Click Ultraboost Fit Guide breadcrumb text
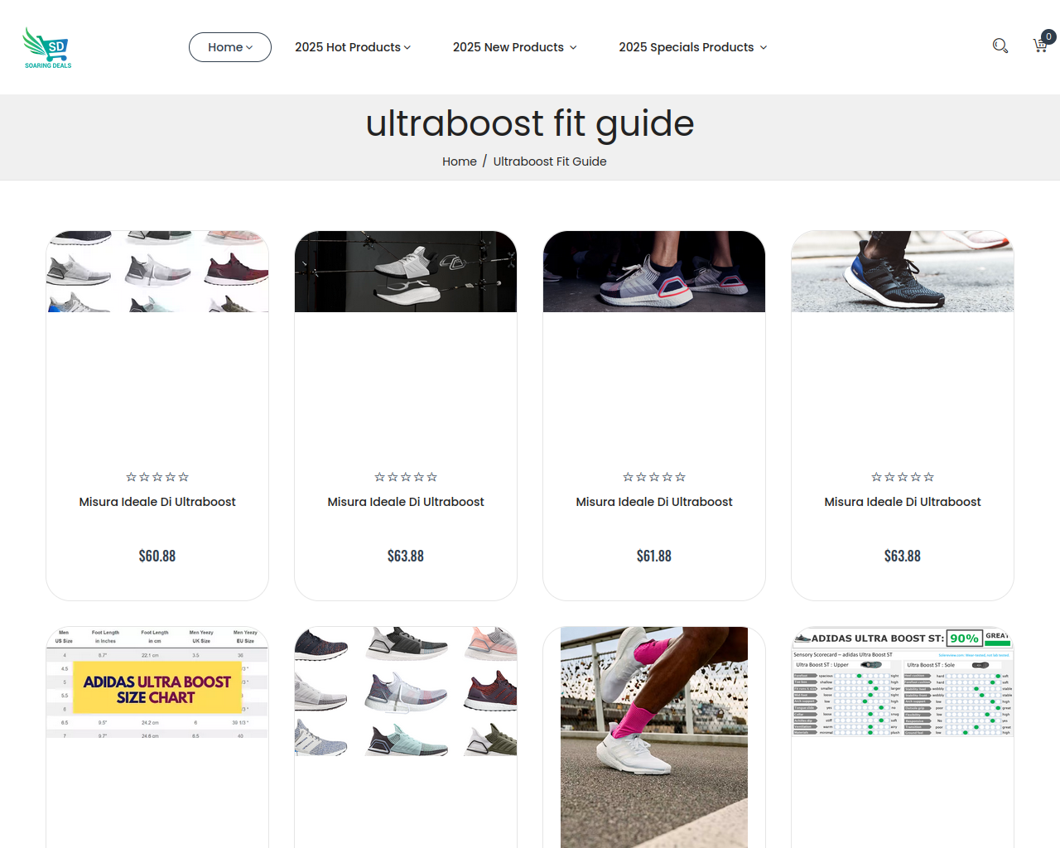The image size is (1060, 848). click(x=550, y=161)
